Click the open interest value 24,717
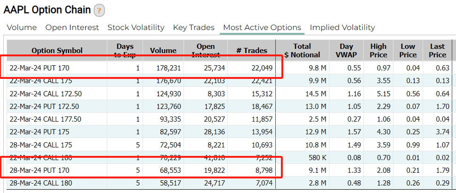Screen dimensions: 456x193 (x=215, y=183)
